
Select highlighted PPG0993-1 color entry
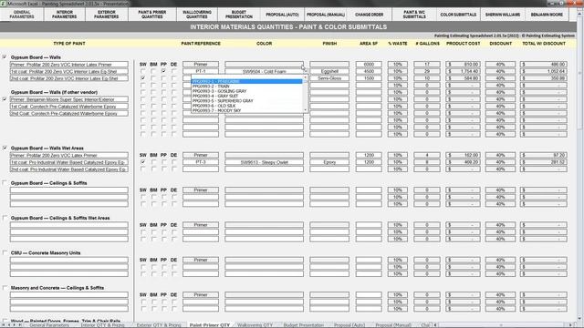[247, 81]
